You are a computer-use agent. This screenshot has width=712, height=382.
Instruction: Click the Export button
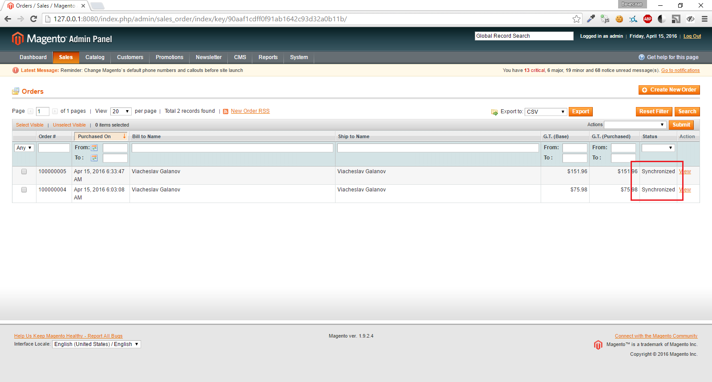point(581,112)
